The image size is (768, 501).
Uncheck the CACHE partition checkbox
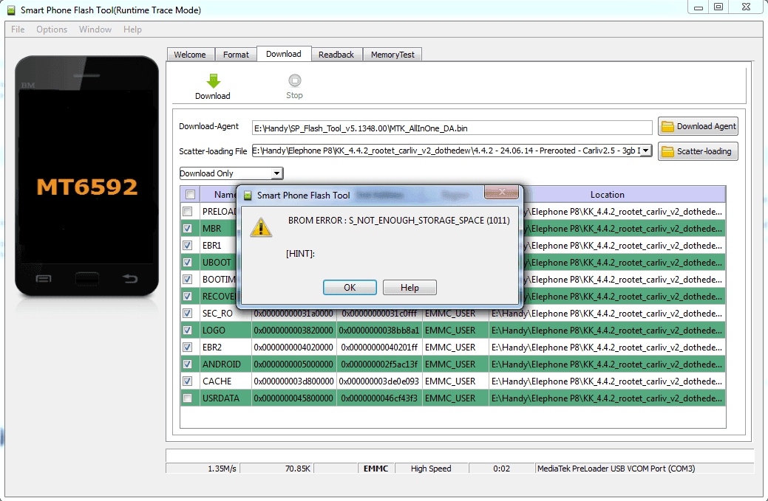187,381
